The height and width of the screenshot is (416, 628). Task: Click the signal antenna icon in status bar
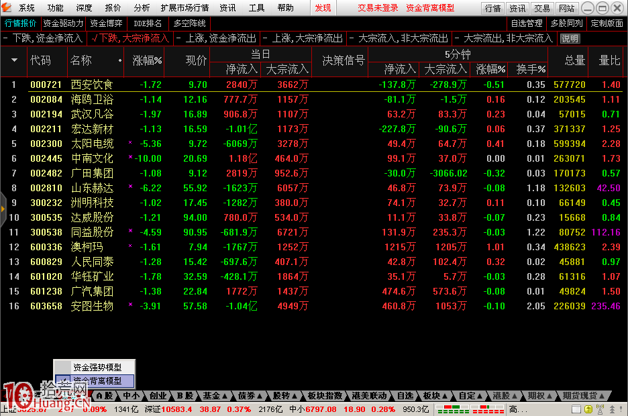pyautogui.click(x=600, y=409)
